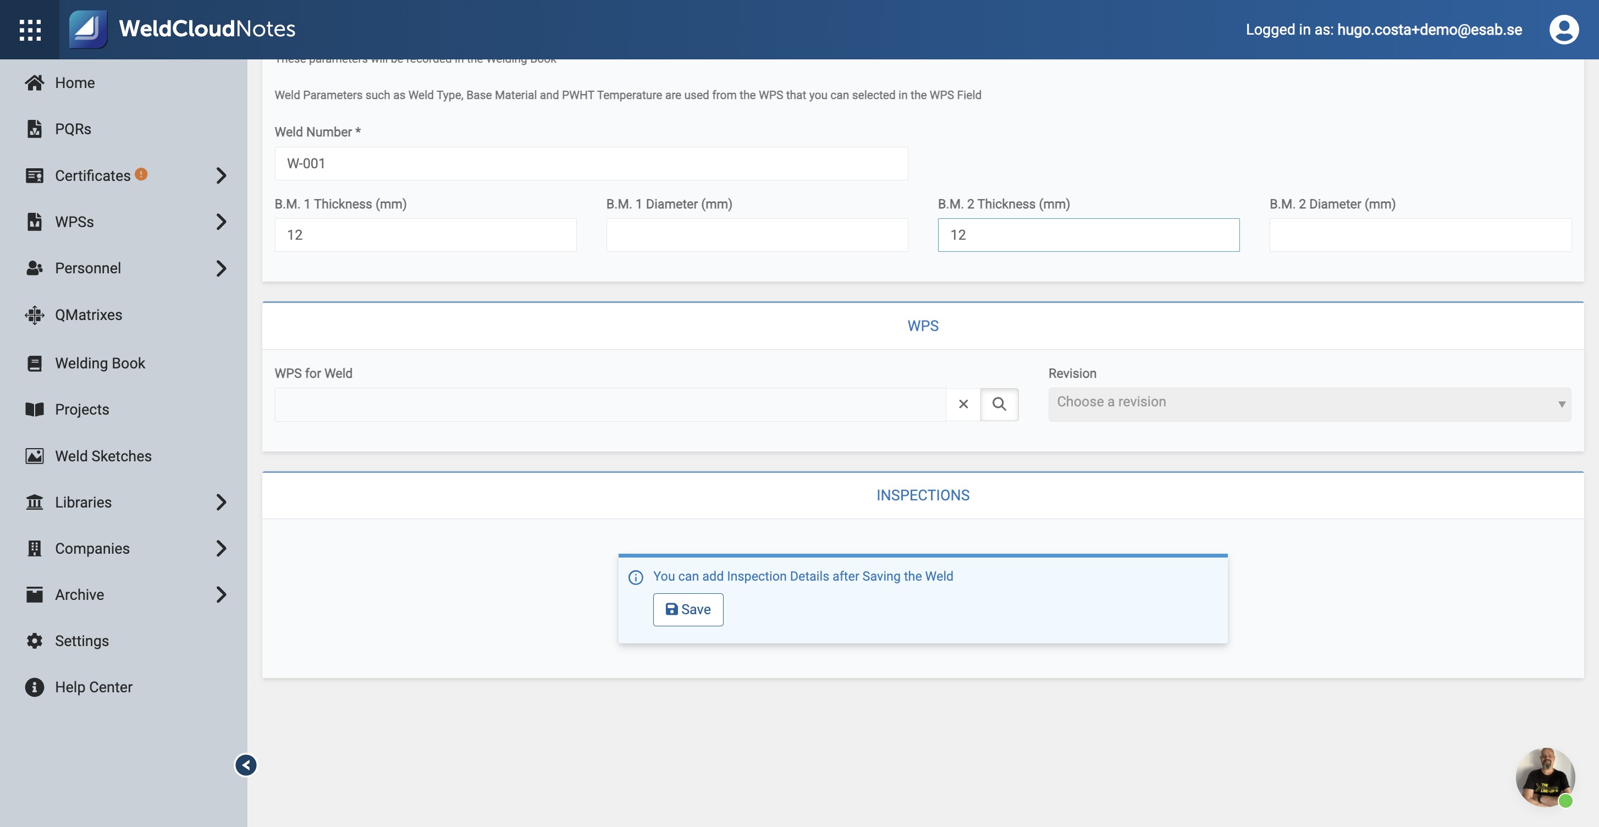Screen dimensions: 1599x827
Task: Expand the Certificates submenu chevron
Action: pos(221,175)
